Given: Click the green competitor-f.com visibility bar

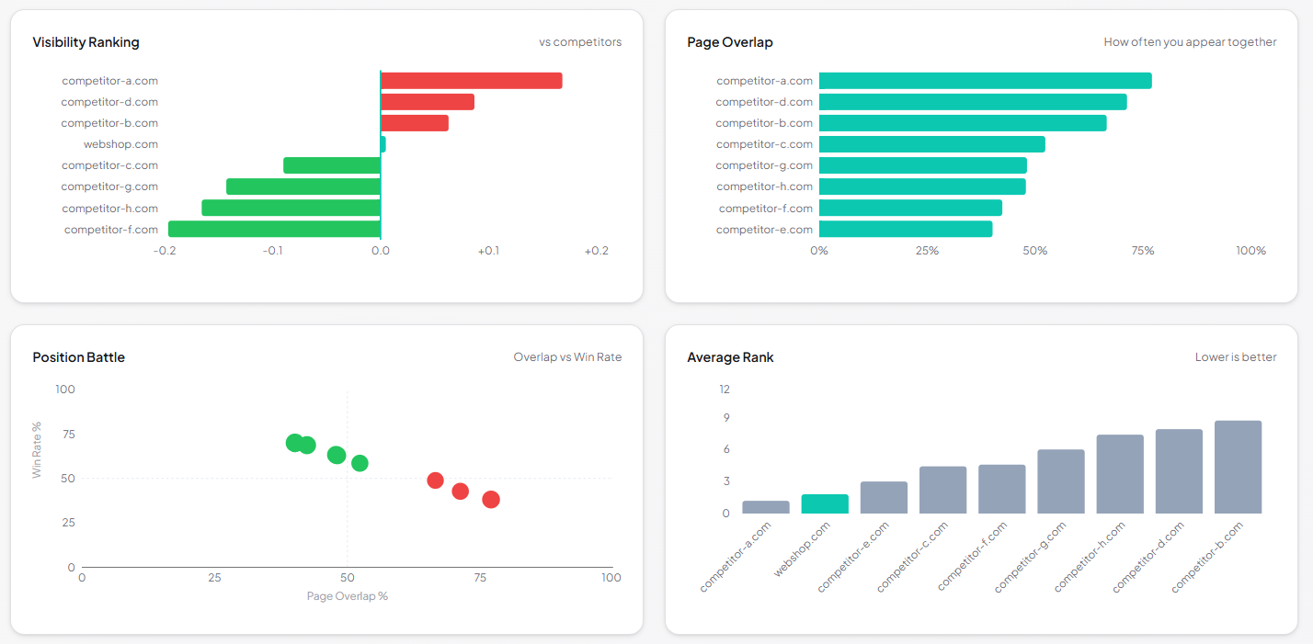Looking at the screenshot, I should click(276, 229).
